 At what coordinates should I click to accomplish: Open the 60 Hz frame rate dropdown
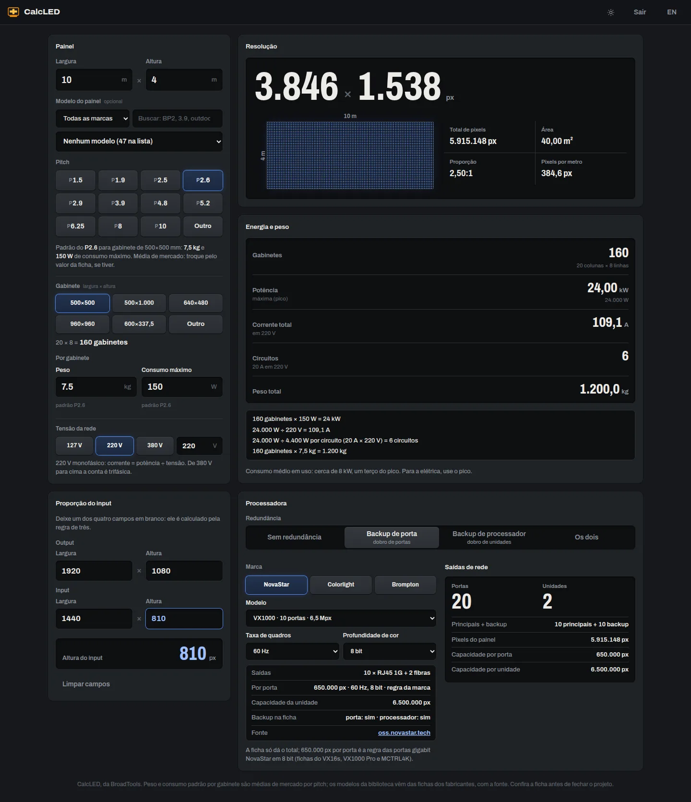pyautogui.click(x=292, y=651)
